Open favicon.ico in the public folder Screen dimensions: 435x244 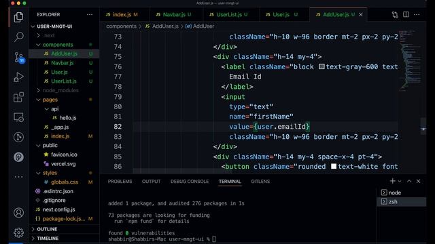tap(65, 155)
